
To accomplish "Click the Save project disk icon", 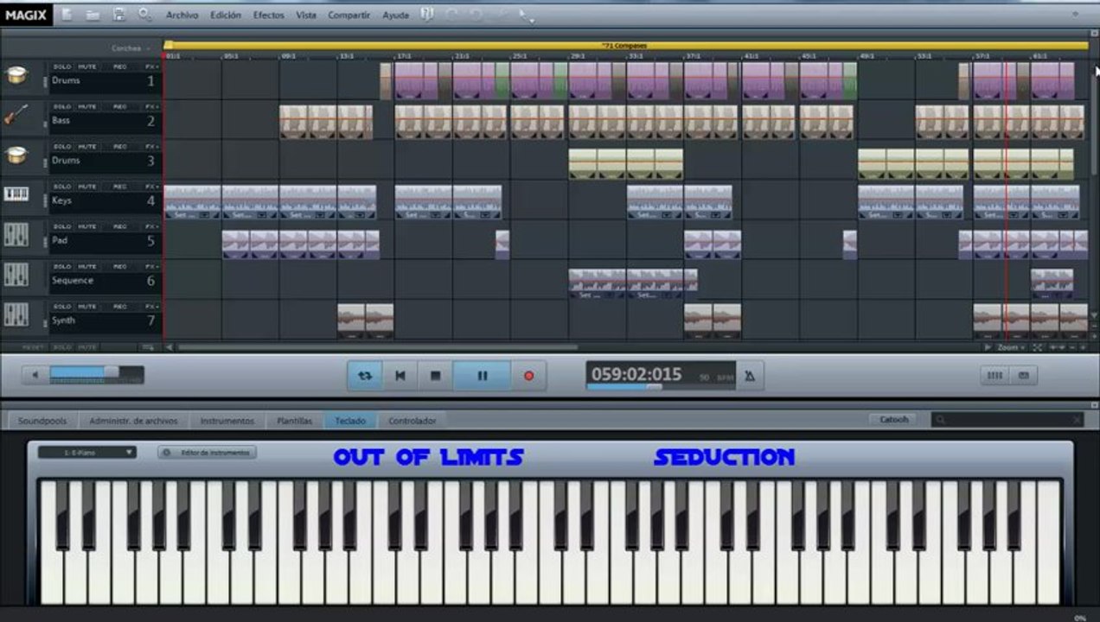I will [118, 15].
